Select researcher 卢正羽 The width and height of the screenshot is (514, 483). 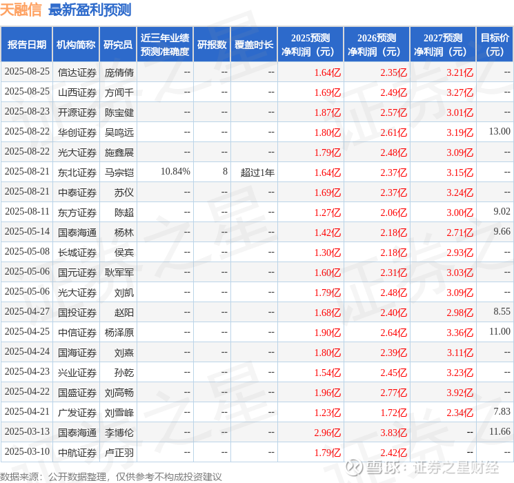pyautogui.click(x=119, y=453)
